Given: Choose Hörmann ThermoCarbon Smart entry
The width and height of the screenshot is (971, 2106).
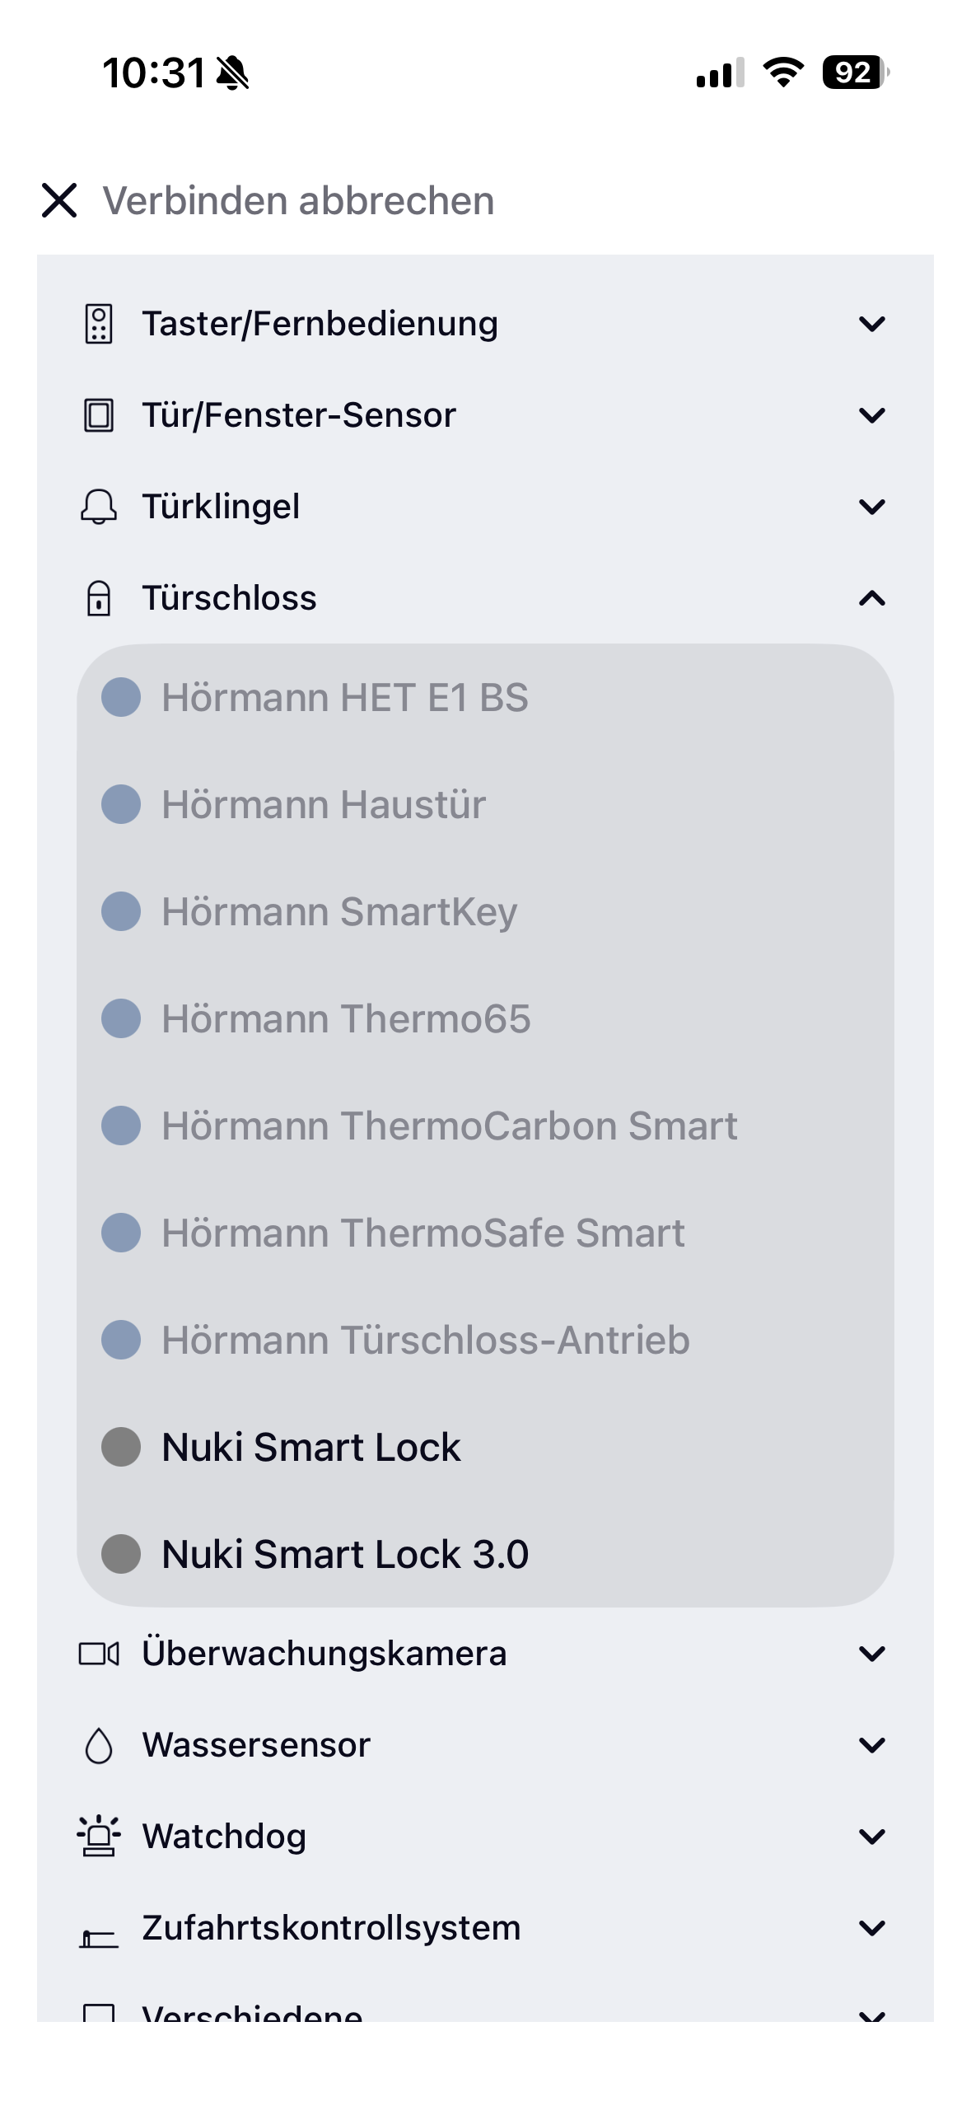Looking at the screenshot, I should [x=449, y=1126].
